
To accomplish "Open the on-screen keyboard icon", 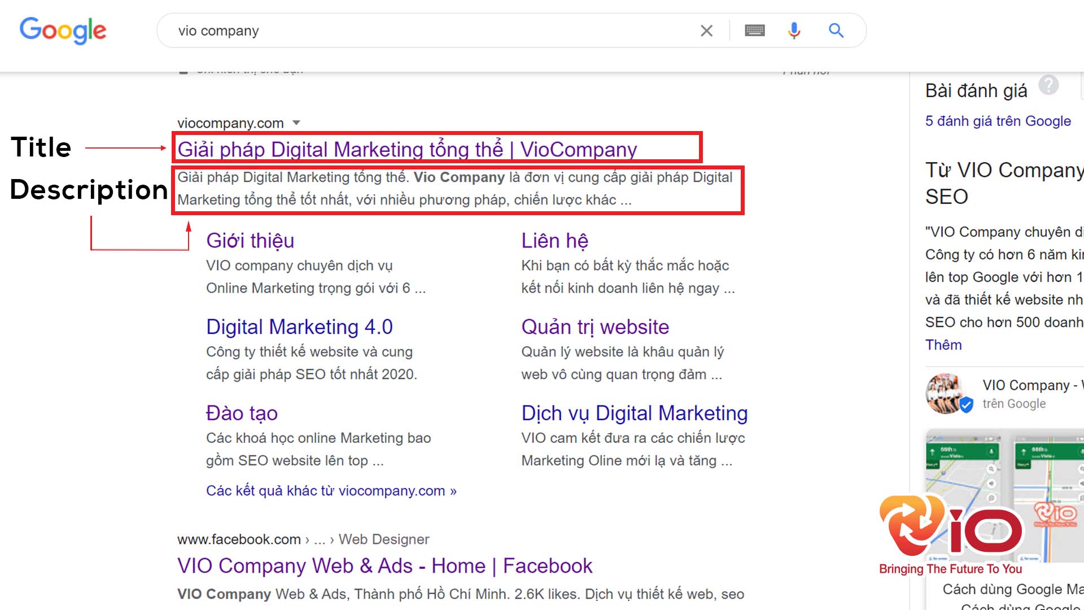I will pyautogui.click(x=754, y=30).
